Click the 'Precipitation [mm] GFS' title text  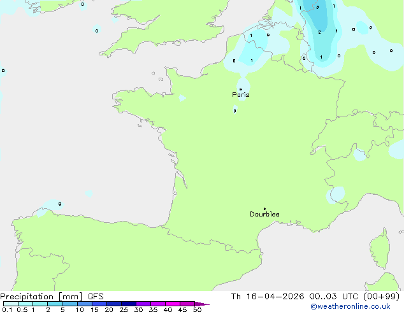[x=52, y=297]
